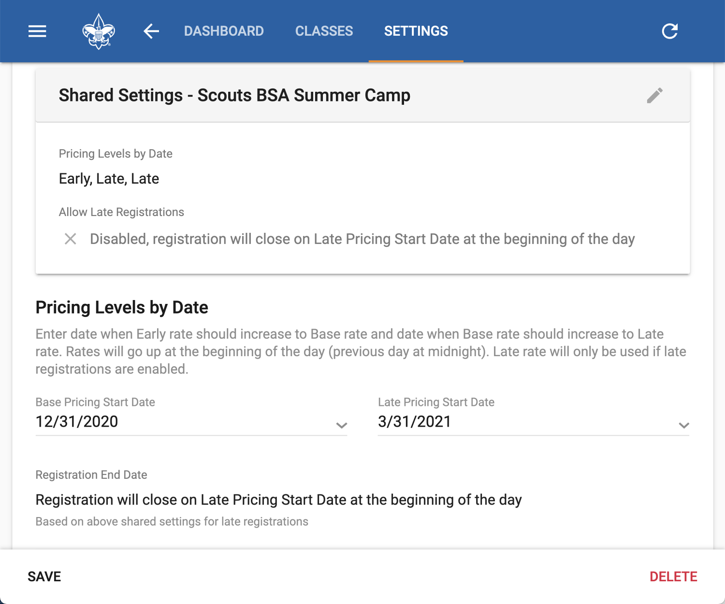Click the 12/31/2020 base pricing date field
The image size is (725, 604).
point(191,422)
